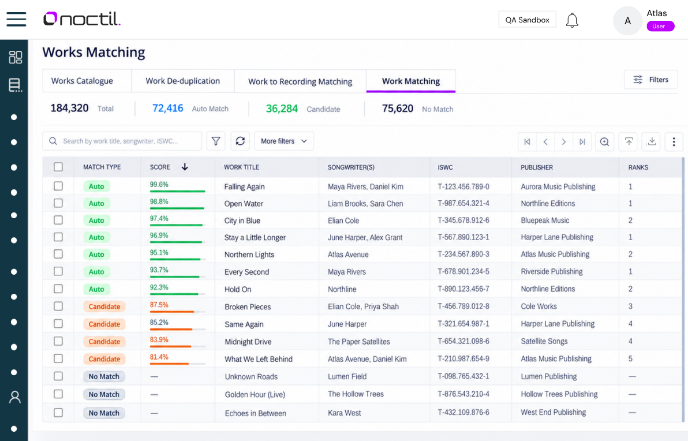Viewport: 688px width, 441px height.
Task: Check the City in Blue row checkbox
Action: pyautogui.click(x=58, y=220)
